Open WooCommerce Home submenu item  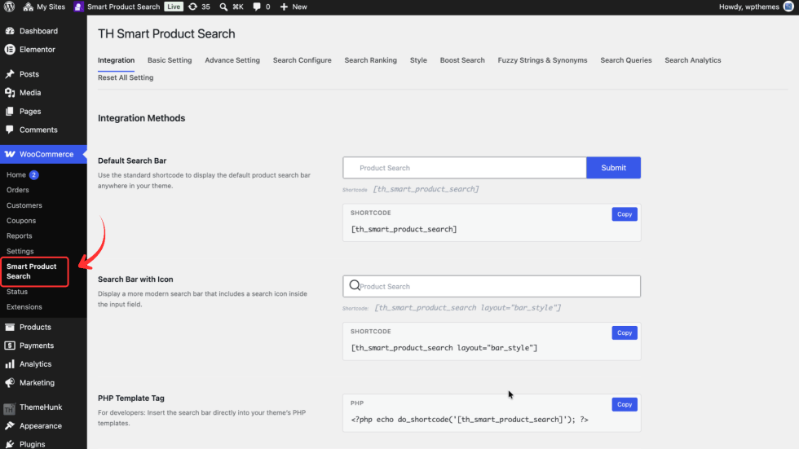click(15, 174)
